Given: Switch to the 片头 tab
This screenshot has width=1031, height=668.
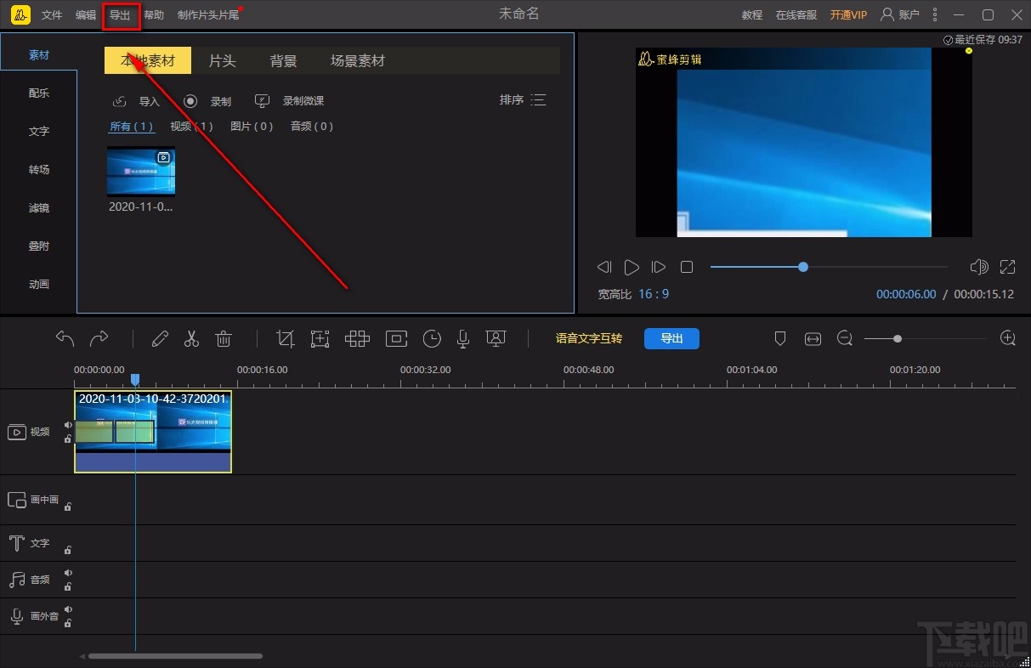Looking at the screenshot, I should pos(222,61).
